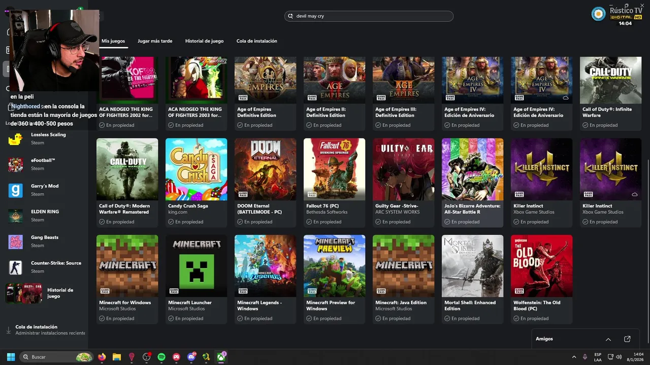The height and width of the screenshot is (365, 650).
Task: Click the Windows Start button
Action: tap(11, 357)
